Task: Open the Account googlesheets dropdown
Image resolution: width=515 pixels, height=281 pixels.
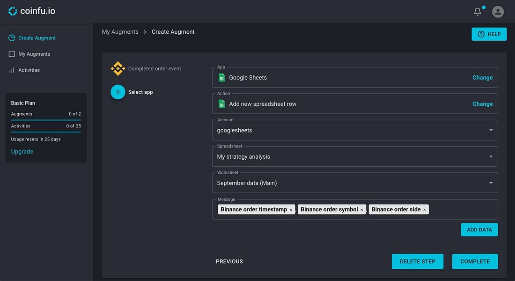Action: pyautogui.click(x=355, y=130)
